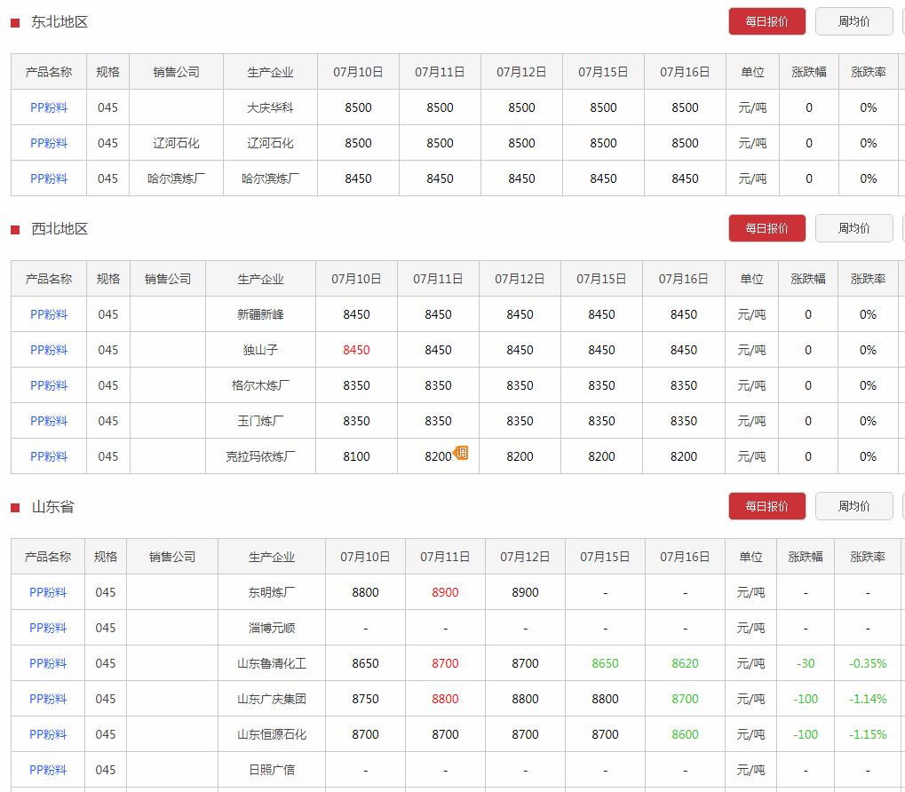Image resolution: width=905 pixels, height=792 pixels.
Task: Click 销售公司 header in 东北地区 table
Action: [x=176, y=72]
